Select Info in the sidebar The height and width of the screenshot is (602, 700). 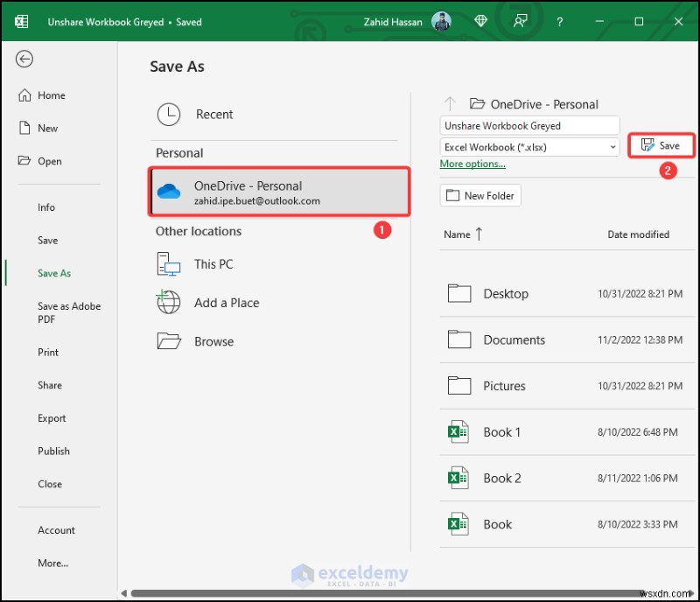coord(46,207)
